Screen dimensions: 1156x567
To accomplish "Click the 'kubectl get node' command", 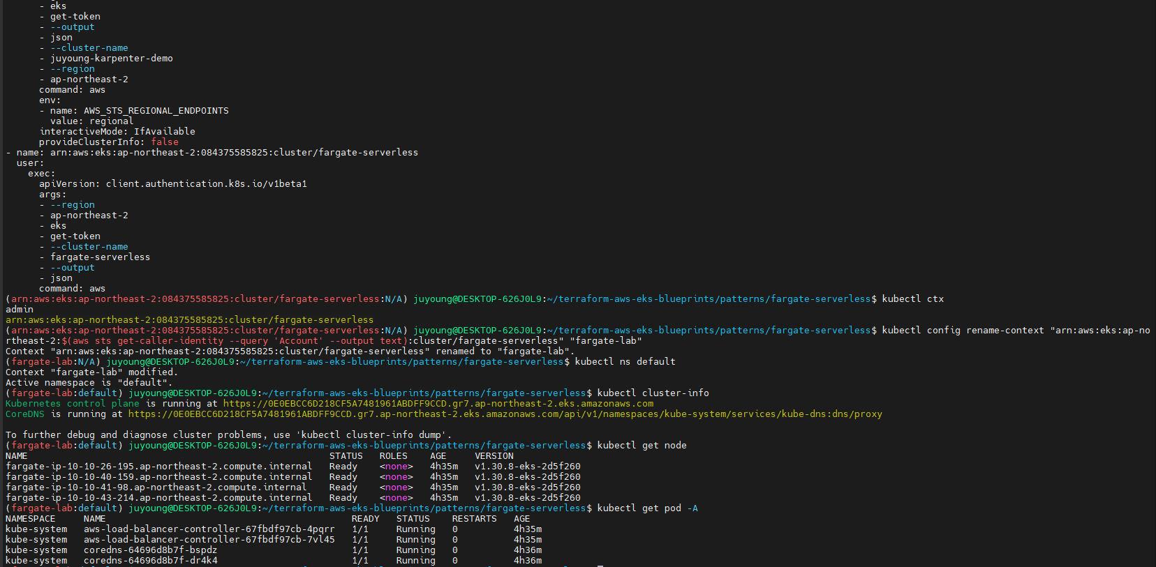I will [x=642, y=446].
